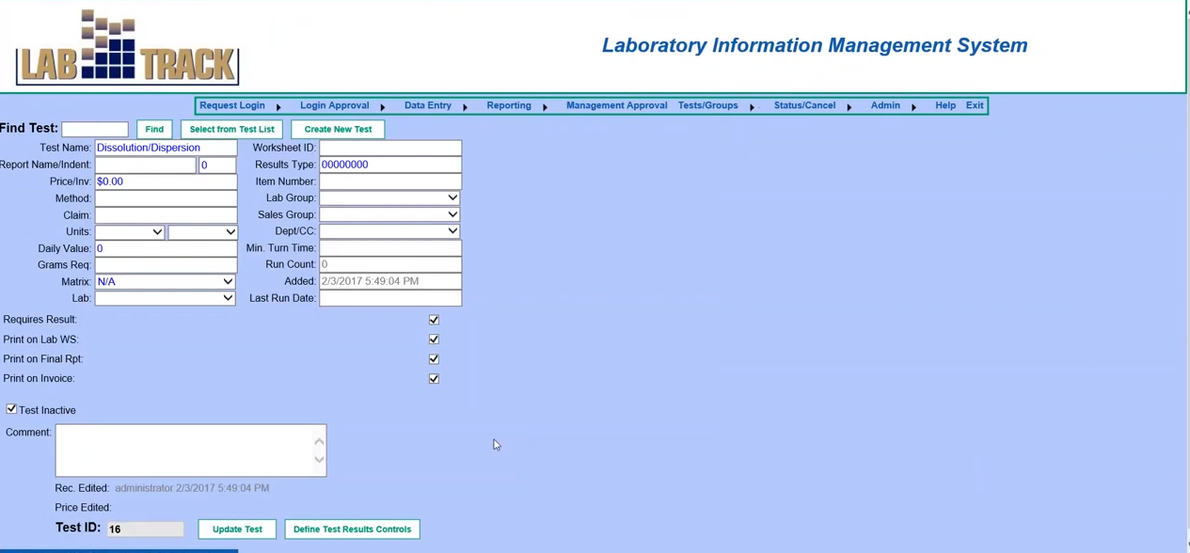Open the Lab Group dropdown
The image size is (1190, 553).
pyautogui.click(x=452, y=197)
